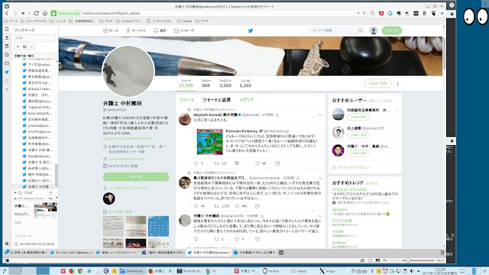Switch to ツイート profile tab
Image resolution: width=489 pixels, height=275 pixels.
[x=186, y=100]
